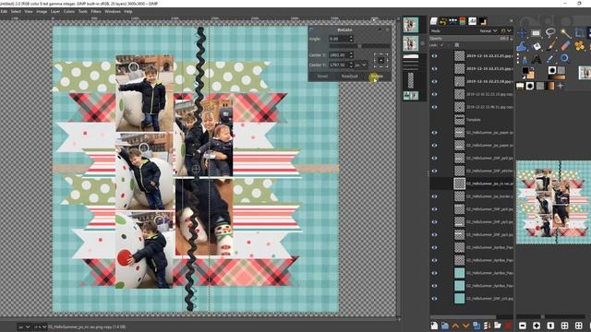Select the Paintbrush tool
This screenshot has width=591, height=332.
click(550, 46)
